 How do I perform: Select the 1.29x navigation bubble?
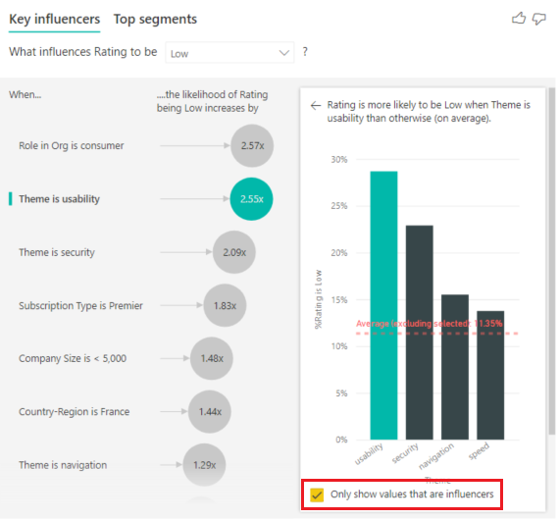coord(204,465)
